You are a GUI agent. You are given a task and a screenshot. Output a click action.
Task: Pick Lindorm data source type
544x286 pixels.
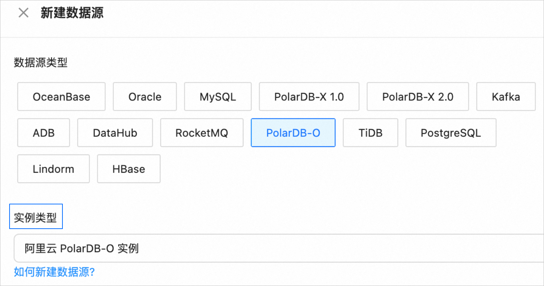[54, 169]
